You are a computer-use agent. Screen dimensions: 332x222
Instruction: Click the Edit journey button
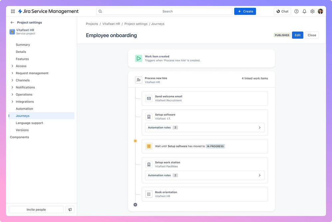click(297, 35)
